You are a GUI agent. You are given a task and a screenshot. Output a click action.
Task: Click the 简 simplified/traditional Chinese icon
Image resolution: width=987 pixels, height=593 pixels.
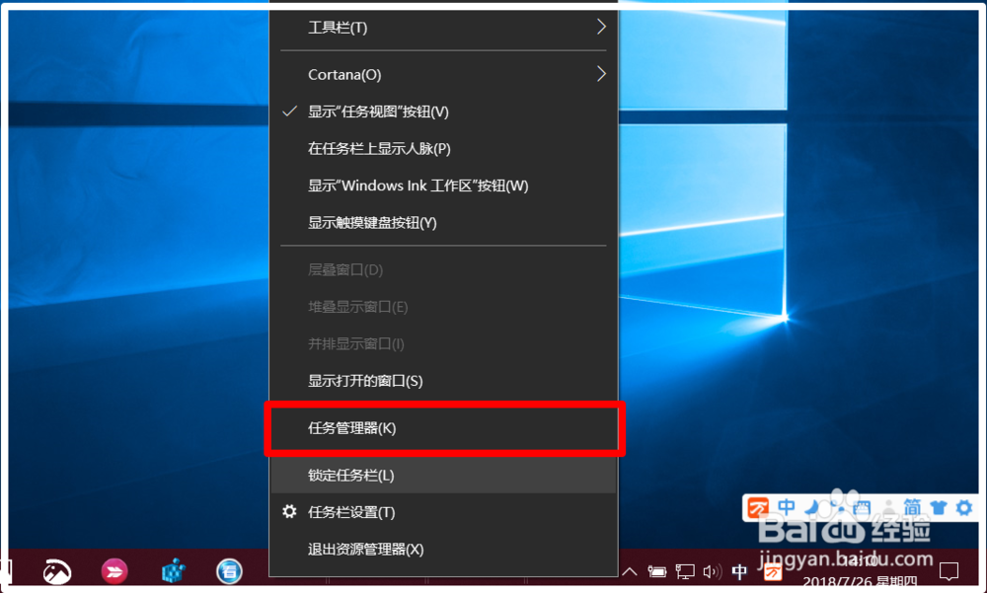[913, 507]
